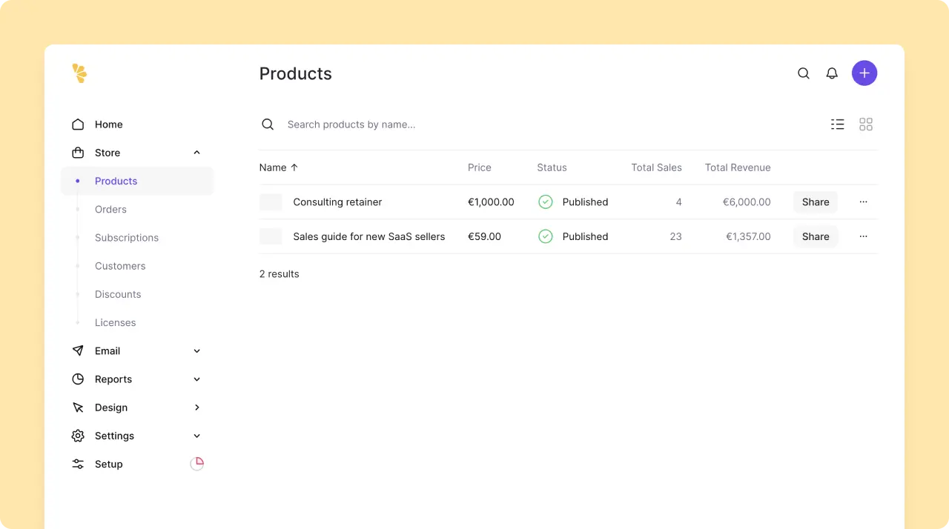Open the Email section via its paper-plane icon
This screenshot has width=949, height=529.
[x=78, y=350]
